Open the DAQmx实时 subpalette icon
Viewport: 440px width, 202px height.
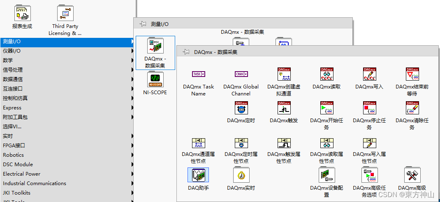241,175
